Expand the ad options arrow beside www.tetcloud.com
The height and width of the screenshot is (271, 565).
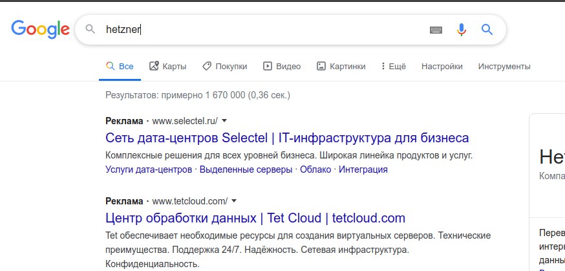pos(234,201)
